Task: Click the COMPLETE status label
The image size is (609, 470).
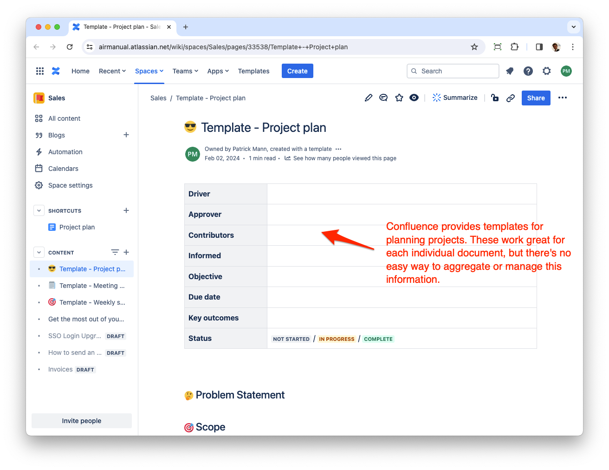Action: pyautogui.click(x=378, y=339)
